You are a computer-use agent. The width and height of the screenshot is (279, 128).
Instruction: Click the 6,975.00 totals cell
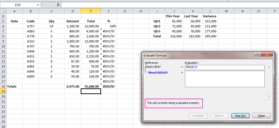pos(73,86)
